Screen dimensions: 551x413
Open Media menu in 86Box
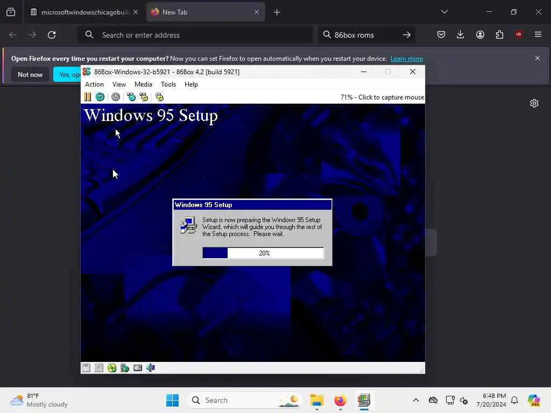click(x=143, y=84)
